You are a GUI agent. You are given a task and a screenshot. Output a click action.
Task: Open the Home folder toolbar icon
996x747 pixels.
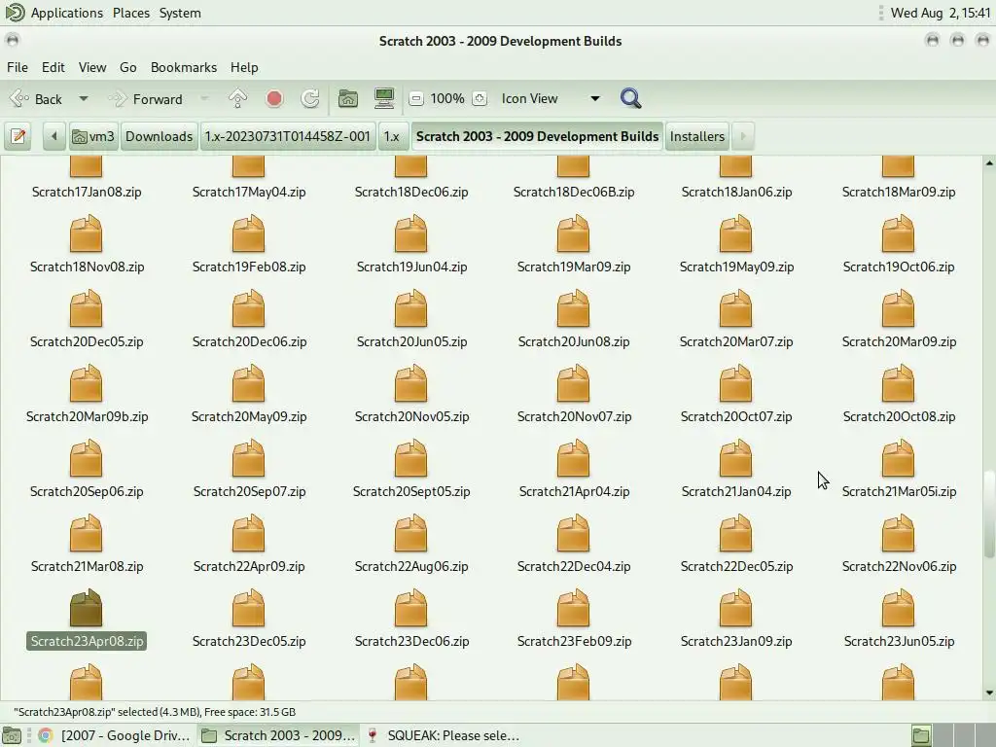[x=348, y=98]
